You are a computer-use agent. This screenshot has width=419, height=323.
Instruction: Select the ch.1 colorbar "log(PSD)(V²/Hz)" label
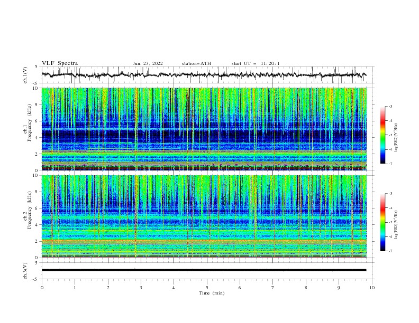tap(396, 138)
